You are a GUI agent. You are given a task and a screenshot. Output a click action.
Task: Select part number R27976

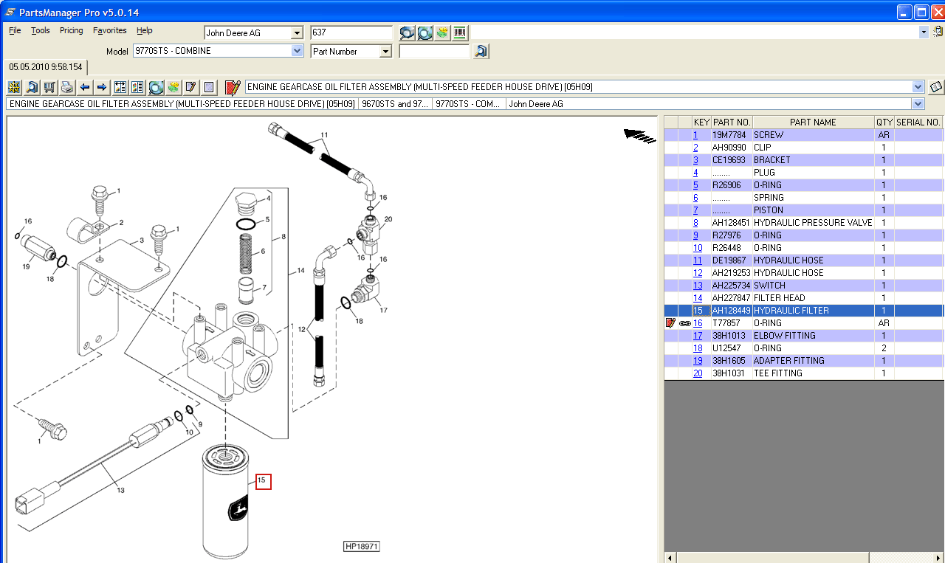click(x=726, y=235)
